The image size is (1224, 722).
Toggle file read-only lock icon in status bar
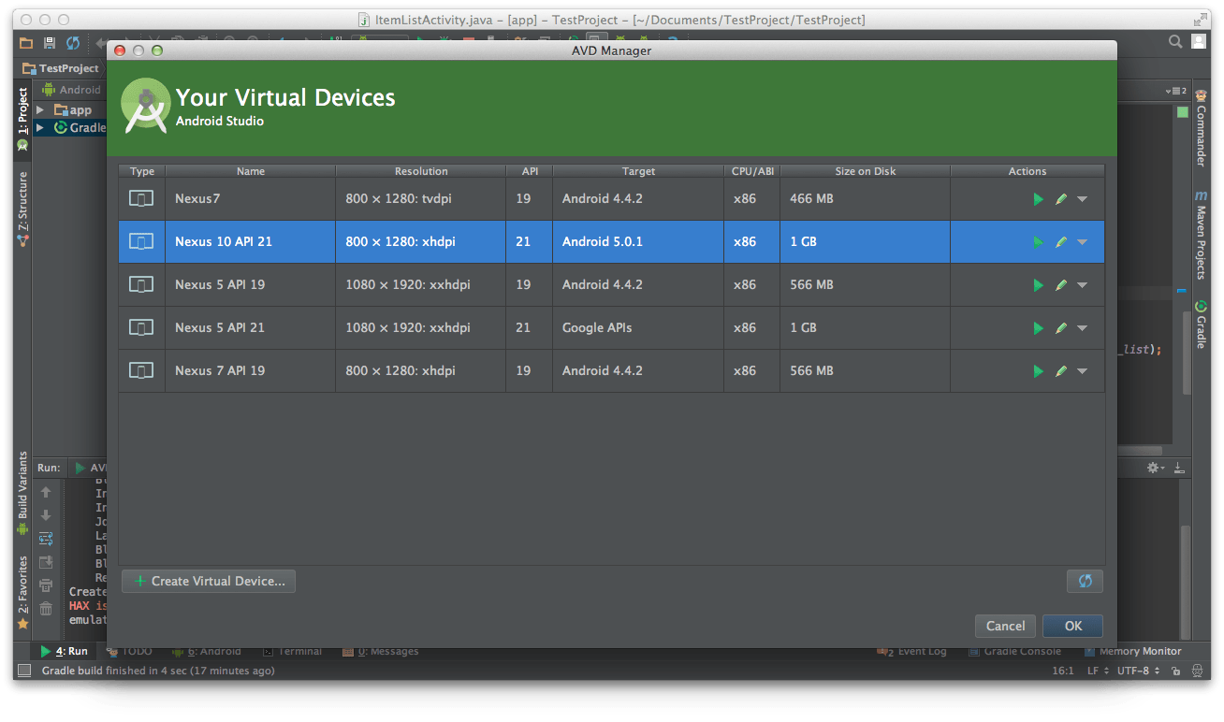point(1178,671)
